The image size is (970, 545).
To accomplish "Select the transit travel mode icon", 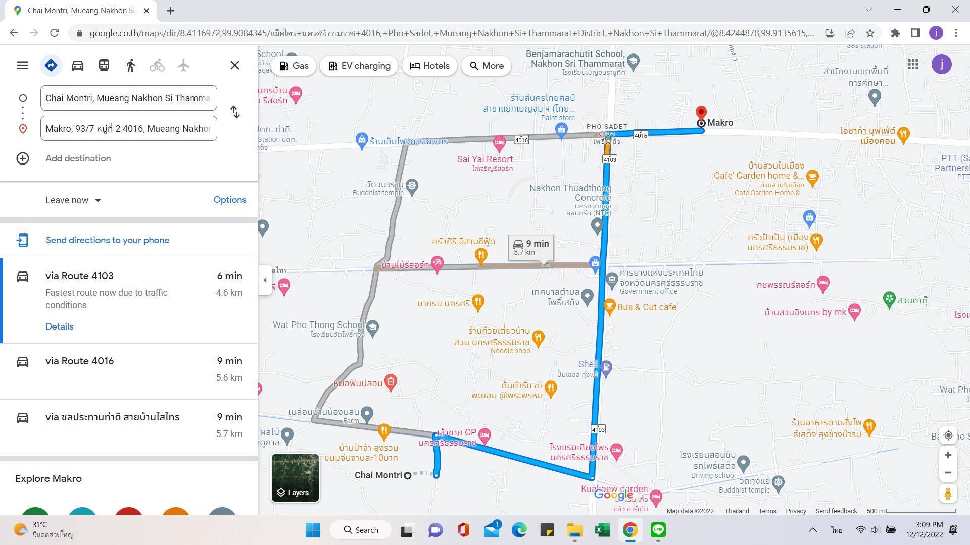I will coord(104,66).
